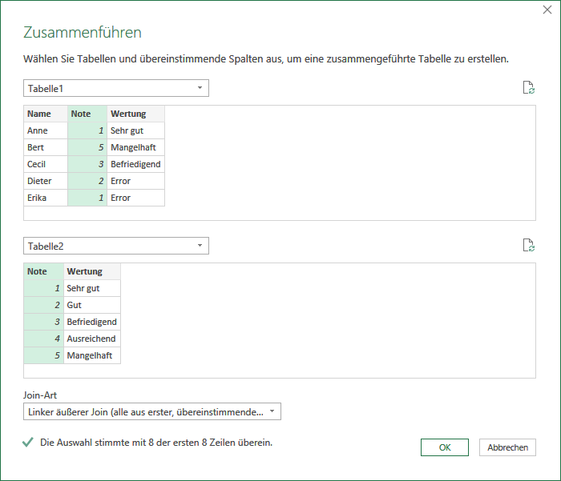
Task: Click the cell 'Dieter'
Action: pos(46,181)
